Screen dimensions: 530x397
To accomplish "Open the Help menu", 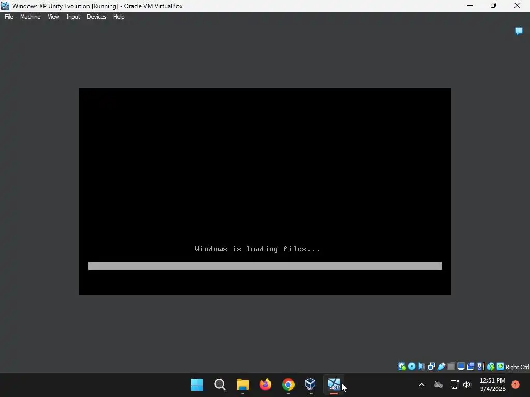I will pyautogui.click(x=119, y=17).
